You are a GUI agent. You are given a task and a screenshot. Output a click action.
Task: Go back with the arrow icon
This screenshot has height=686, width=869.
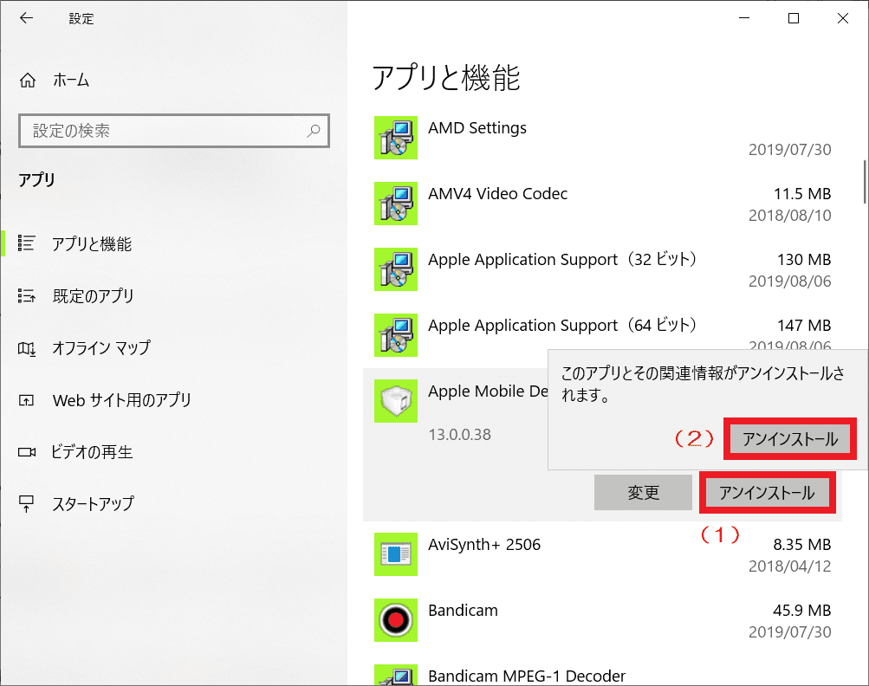pyautogui.click(x=26, y=17)
